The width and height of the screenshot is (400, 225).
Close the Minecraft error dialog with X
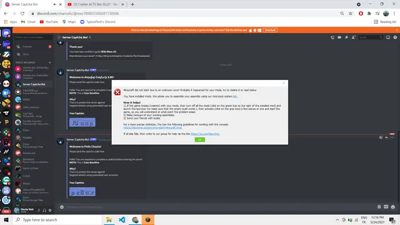pos(283,83)
